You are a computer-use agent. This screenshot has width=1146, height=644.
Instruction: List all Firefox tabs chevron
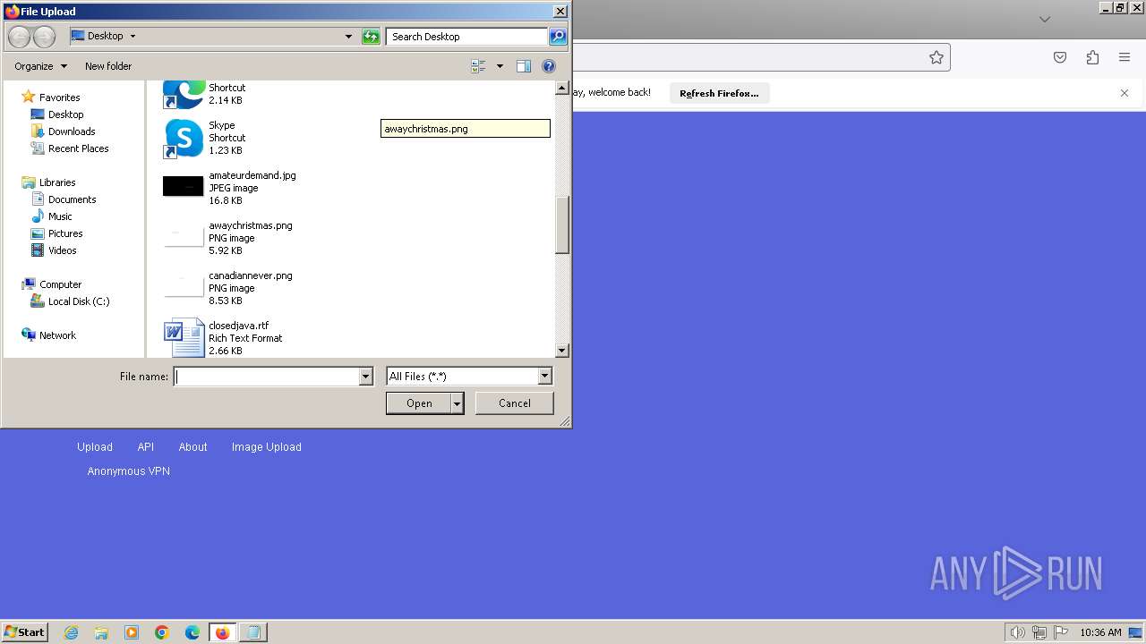pos(1044,19)
